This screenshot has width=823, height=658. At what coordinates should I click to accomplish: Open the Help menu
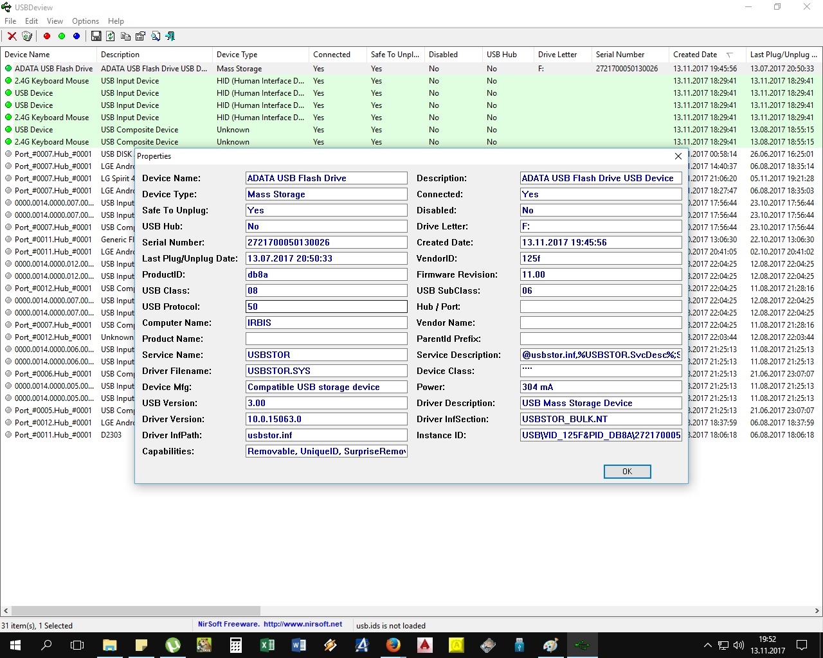(116, 21)
